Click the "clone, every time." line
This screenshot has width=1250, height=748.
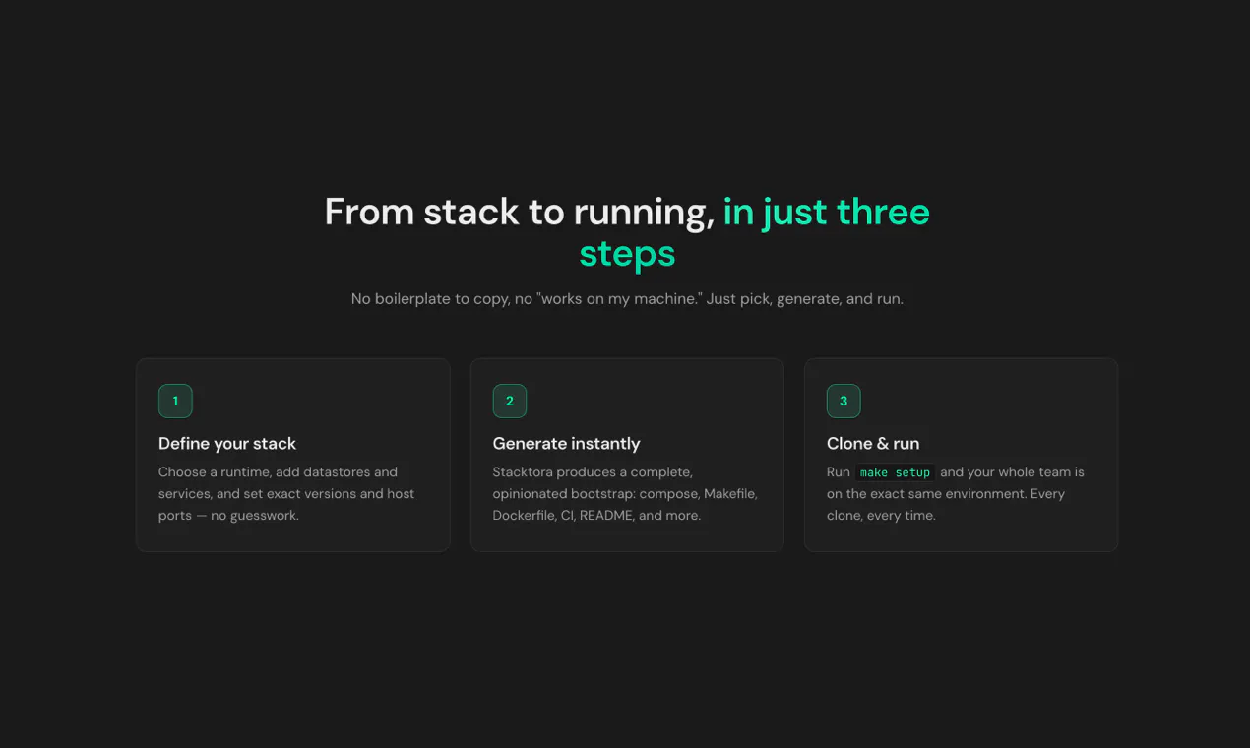tap(881, 515)
